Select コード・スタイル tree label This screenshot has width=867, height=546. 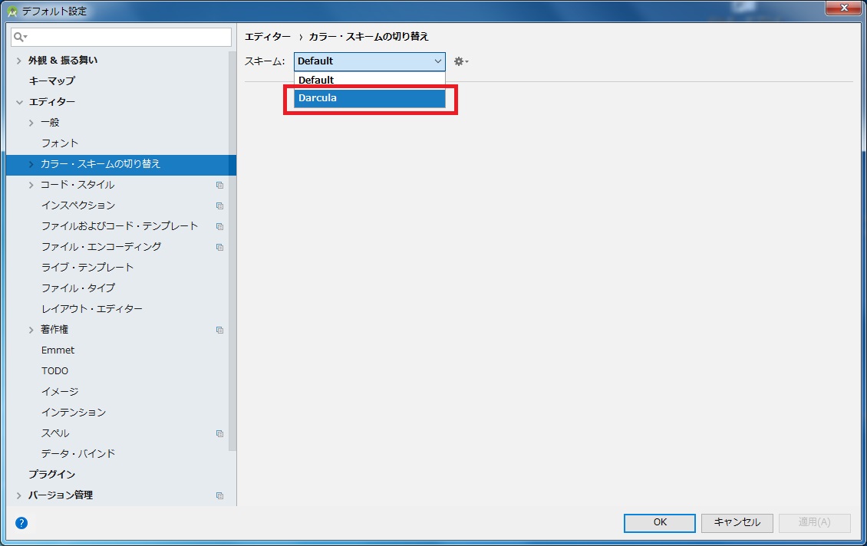tap(77, 185)
